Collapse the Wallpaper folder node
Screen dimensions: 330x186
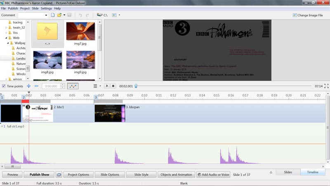[x=8, y=43]
